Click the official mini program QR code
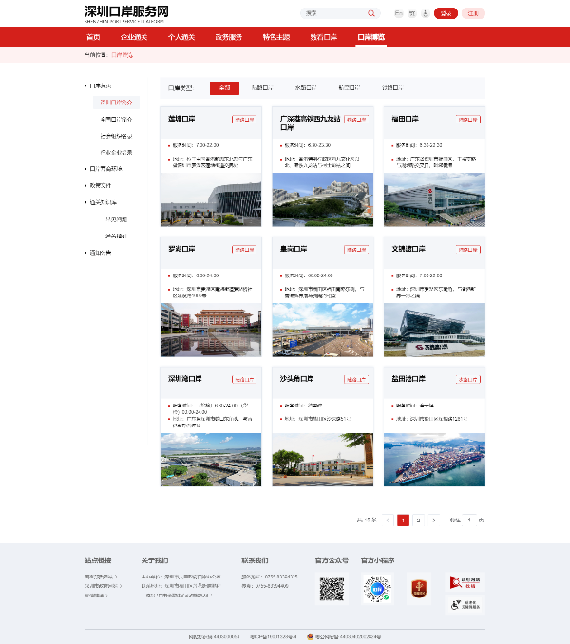The height and width of the screenshot is (644, 570). coord(377,589)
